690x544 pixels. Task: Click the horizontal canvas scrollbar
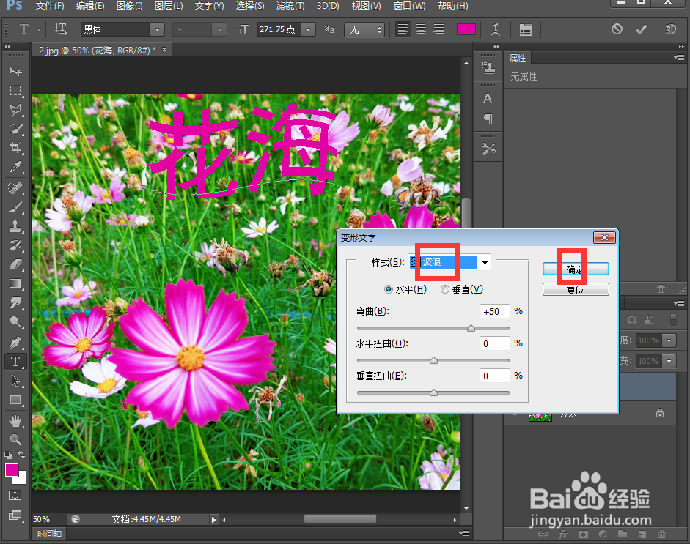pos(340,519)
